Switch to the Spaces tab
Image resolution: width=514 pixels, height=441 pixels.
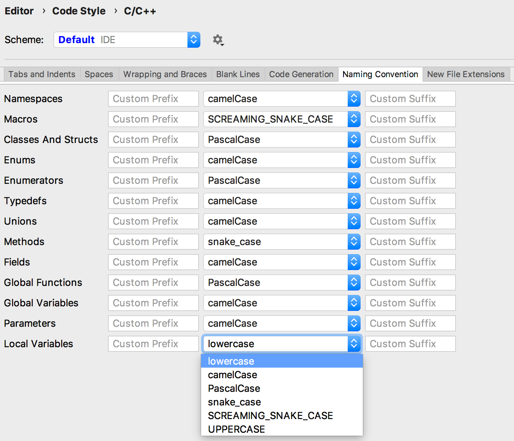point(99,74)
